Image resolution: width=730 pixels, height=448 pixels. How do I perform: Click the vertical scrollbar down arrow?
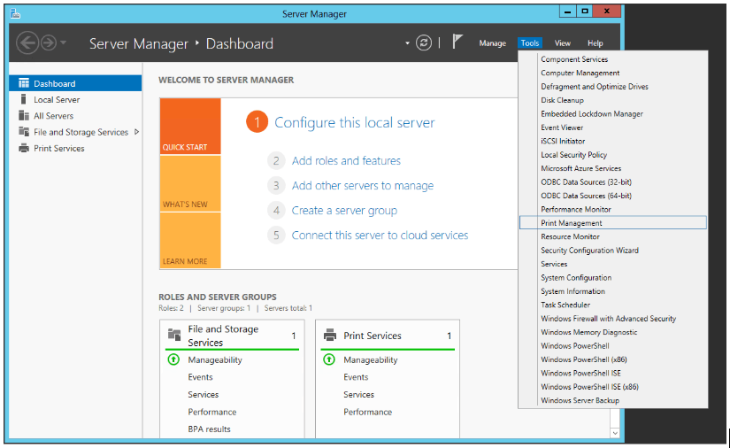click(x=615, y=433)
